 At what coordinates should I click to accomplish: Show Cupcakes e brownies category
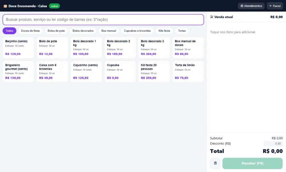pyautogui.click(x=137, y=31)
